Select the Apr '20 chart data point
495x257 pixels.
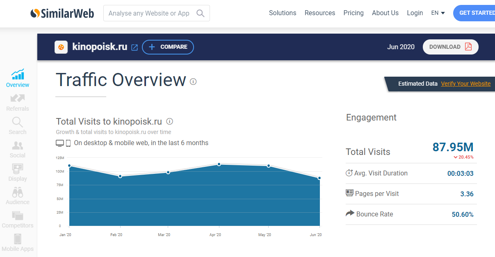coord(219,164)
